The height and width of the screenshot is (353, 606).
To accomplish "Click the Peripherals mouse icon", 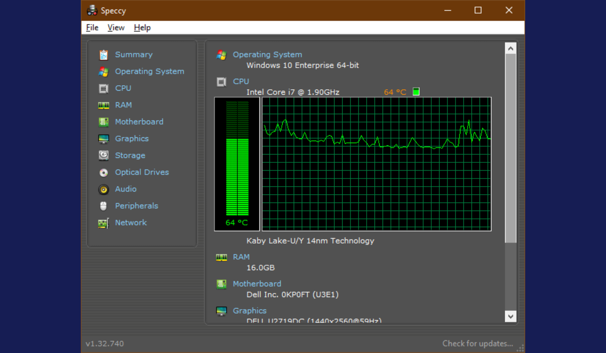I will pyautogui.click(x=104, y=206).
